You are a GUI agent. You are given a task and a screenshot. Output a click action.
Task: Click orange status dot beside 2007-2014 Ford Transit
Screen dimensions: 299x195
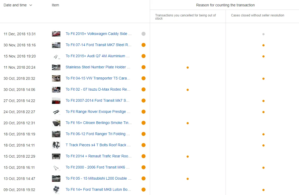144,100
